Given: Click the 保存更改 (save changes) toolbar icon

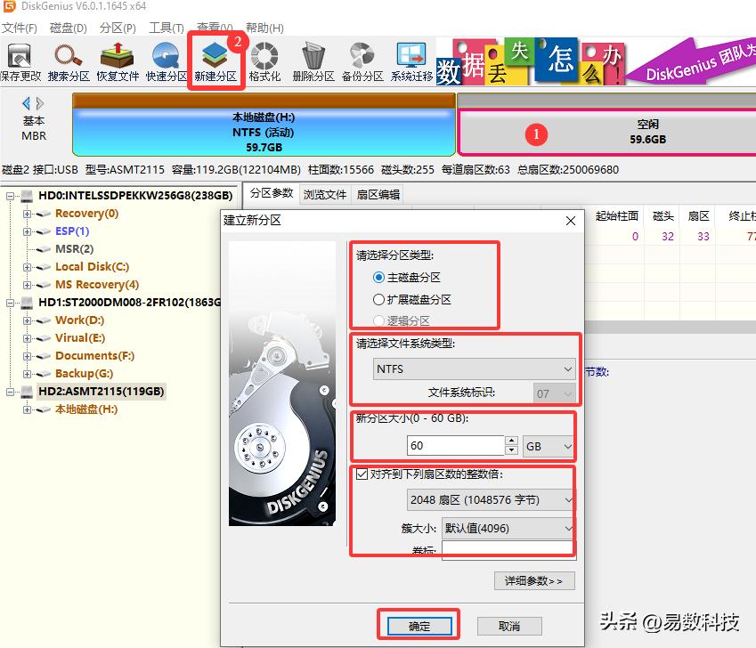Looking at the screenshot, I should click(20, 55).
